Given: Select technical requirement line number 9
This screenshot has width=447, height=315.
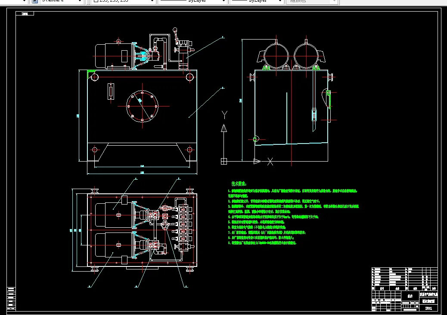Looking at the screenshot, I should (263, 243).
